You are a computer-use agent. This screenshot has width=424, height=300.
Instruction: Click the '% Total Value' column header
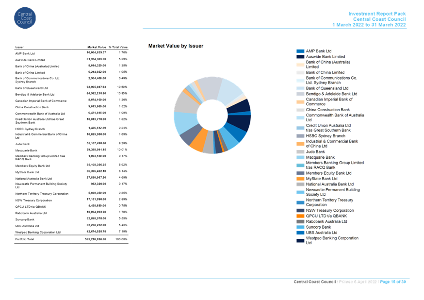[118, 47]
